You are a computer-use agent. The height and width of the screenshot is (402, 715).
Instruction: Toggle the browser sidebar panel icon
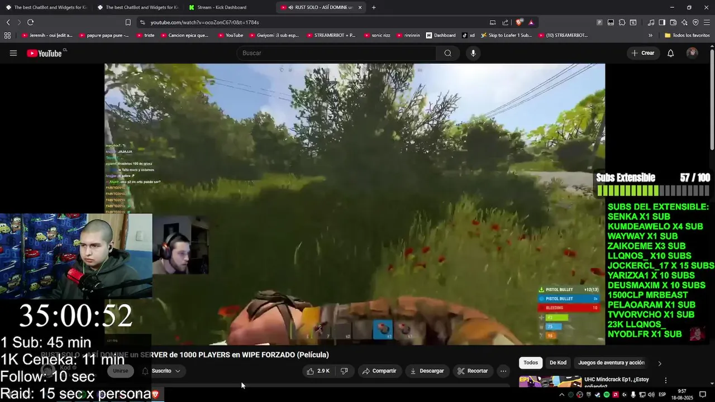pyautogui.click(x=662, y=22)
